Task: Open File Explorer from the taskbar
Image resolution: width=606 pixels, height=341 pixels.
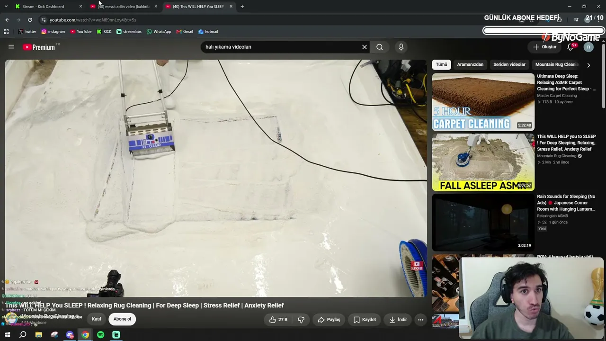Action: click(39, 335)
